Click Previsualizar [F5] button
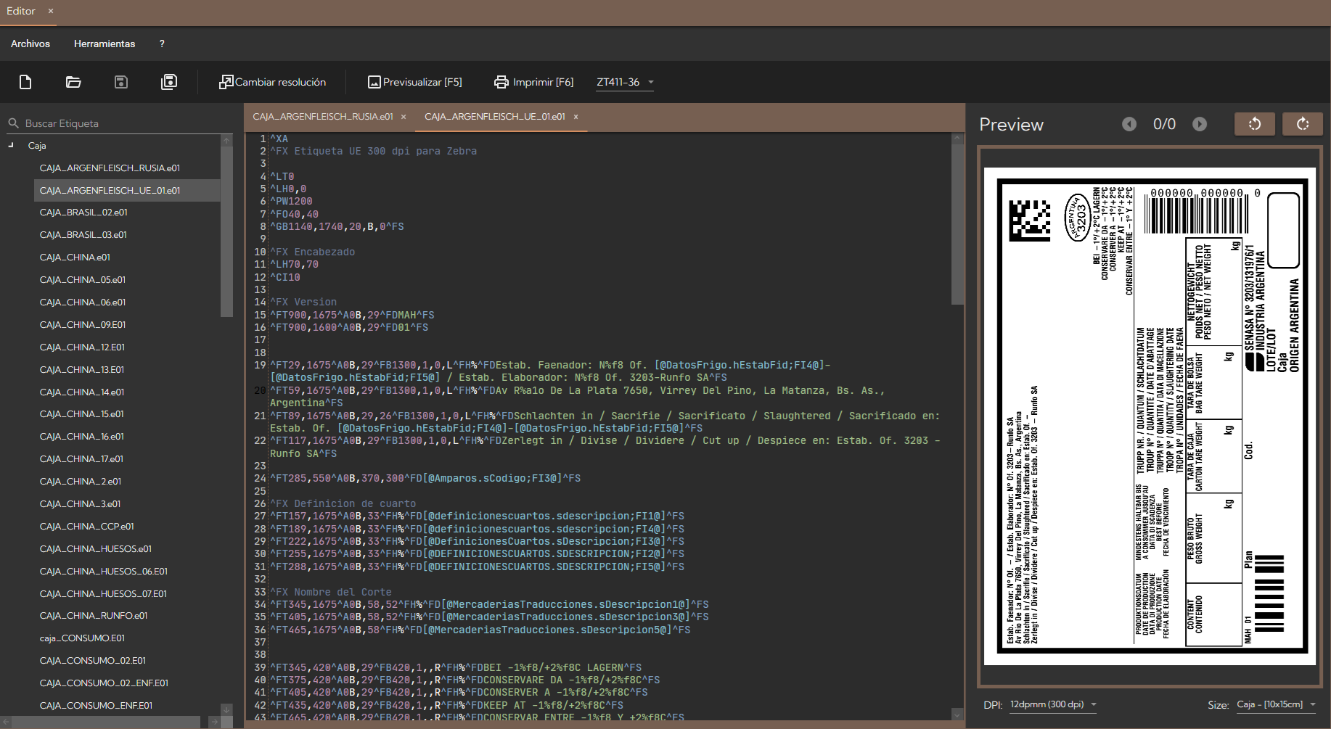 (415, 82)
